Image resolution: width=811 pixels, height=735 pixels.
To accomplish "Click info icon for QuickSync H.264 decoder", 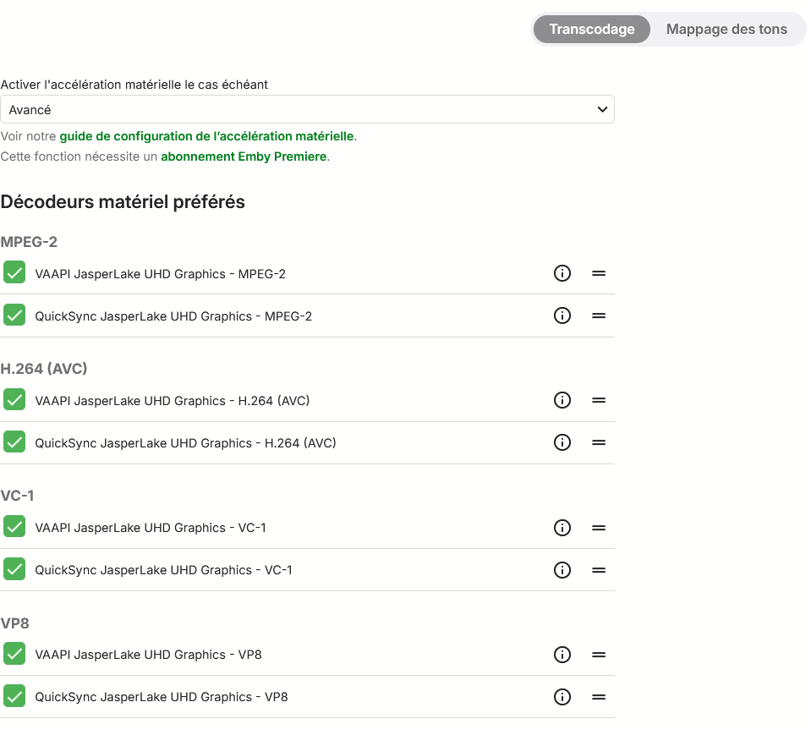I will [562, 442].
